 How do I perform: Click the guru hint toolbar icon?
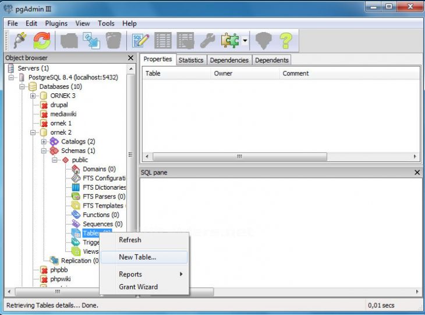pyautogui.click(x=264, y=41)
